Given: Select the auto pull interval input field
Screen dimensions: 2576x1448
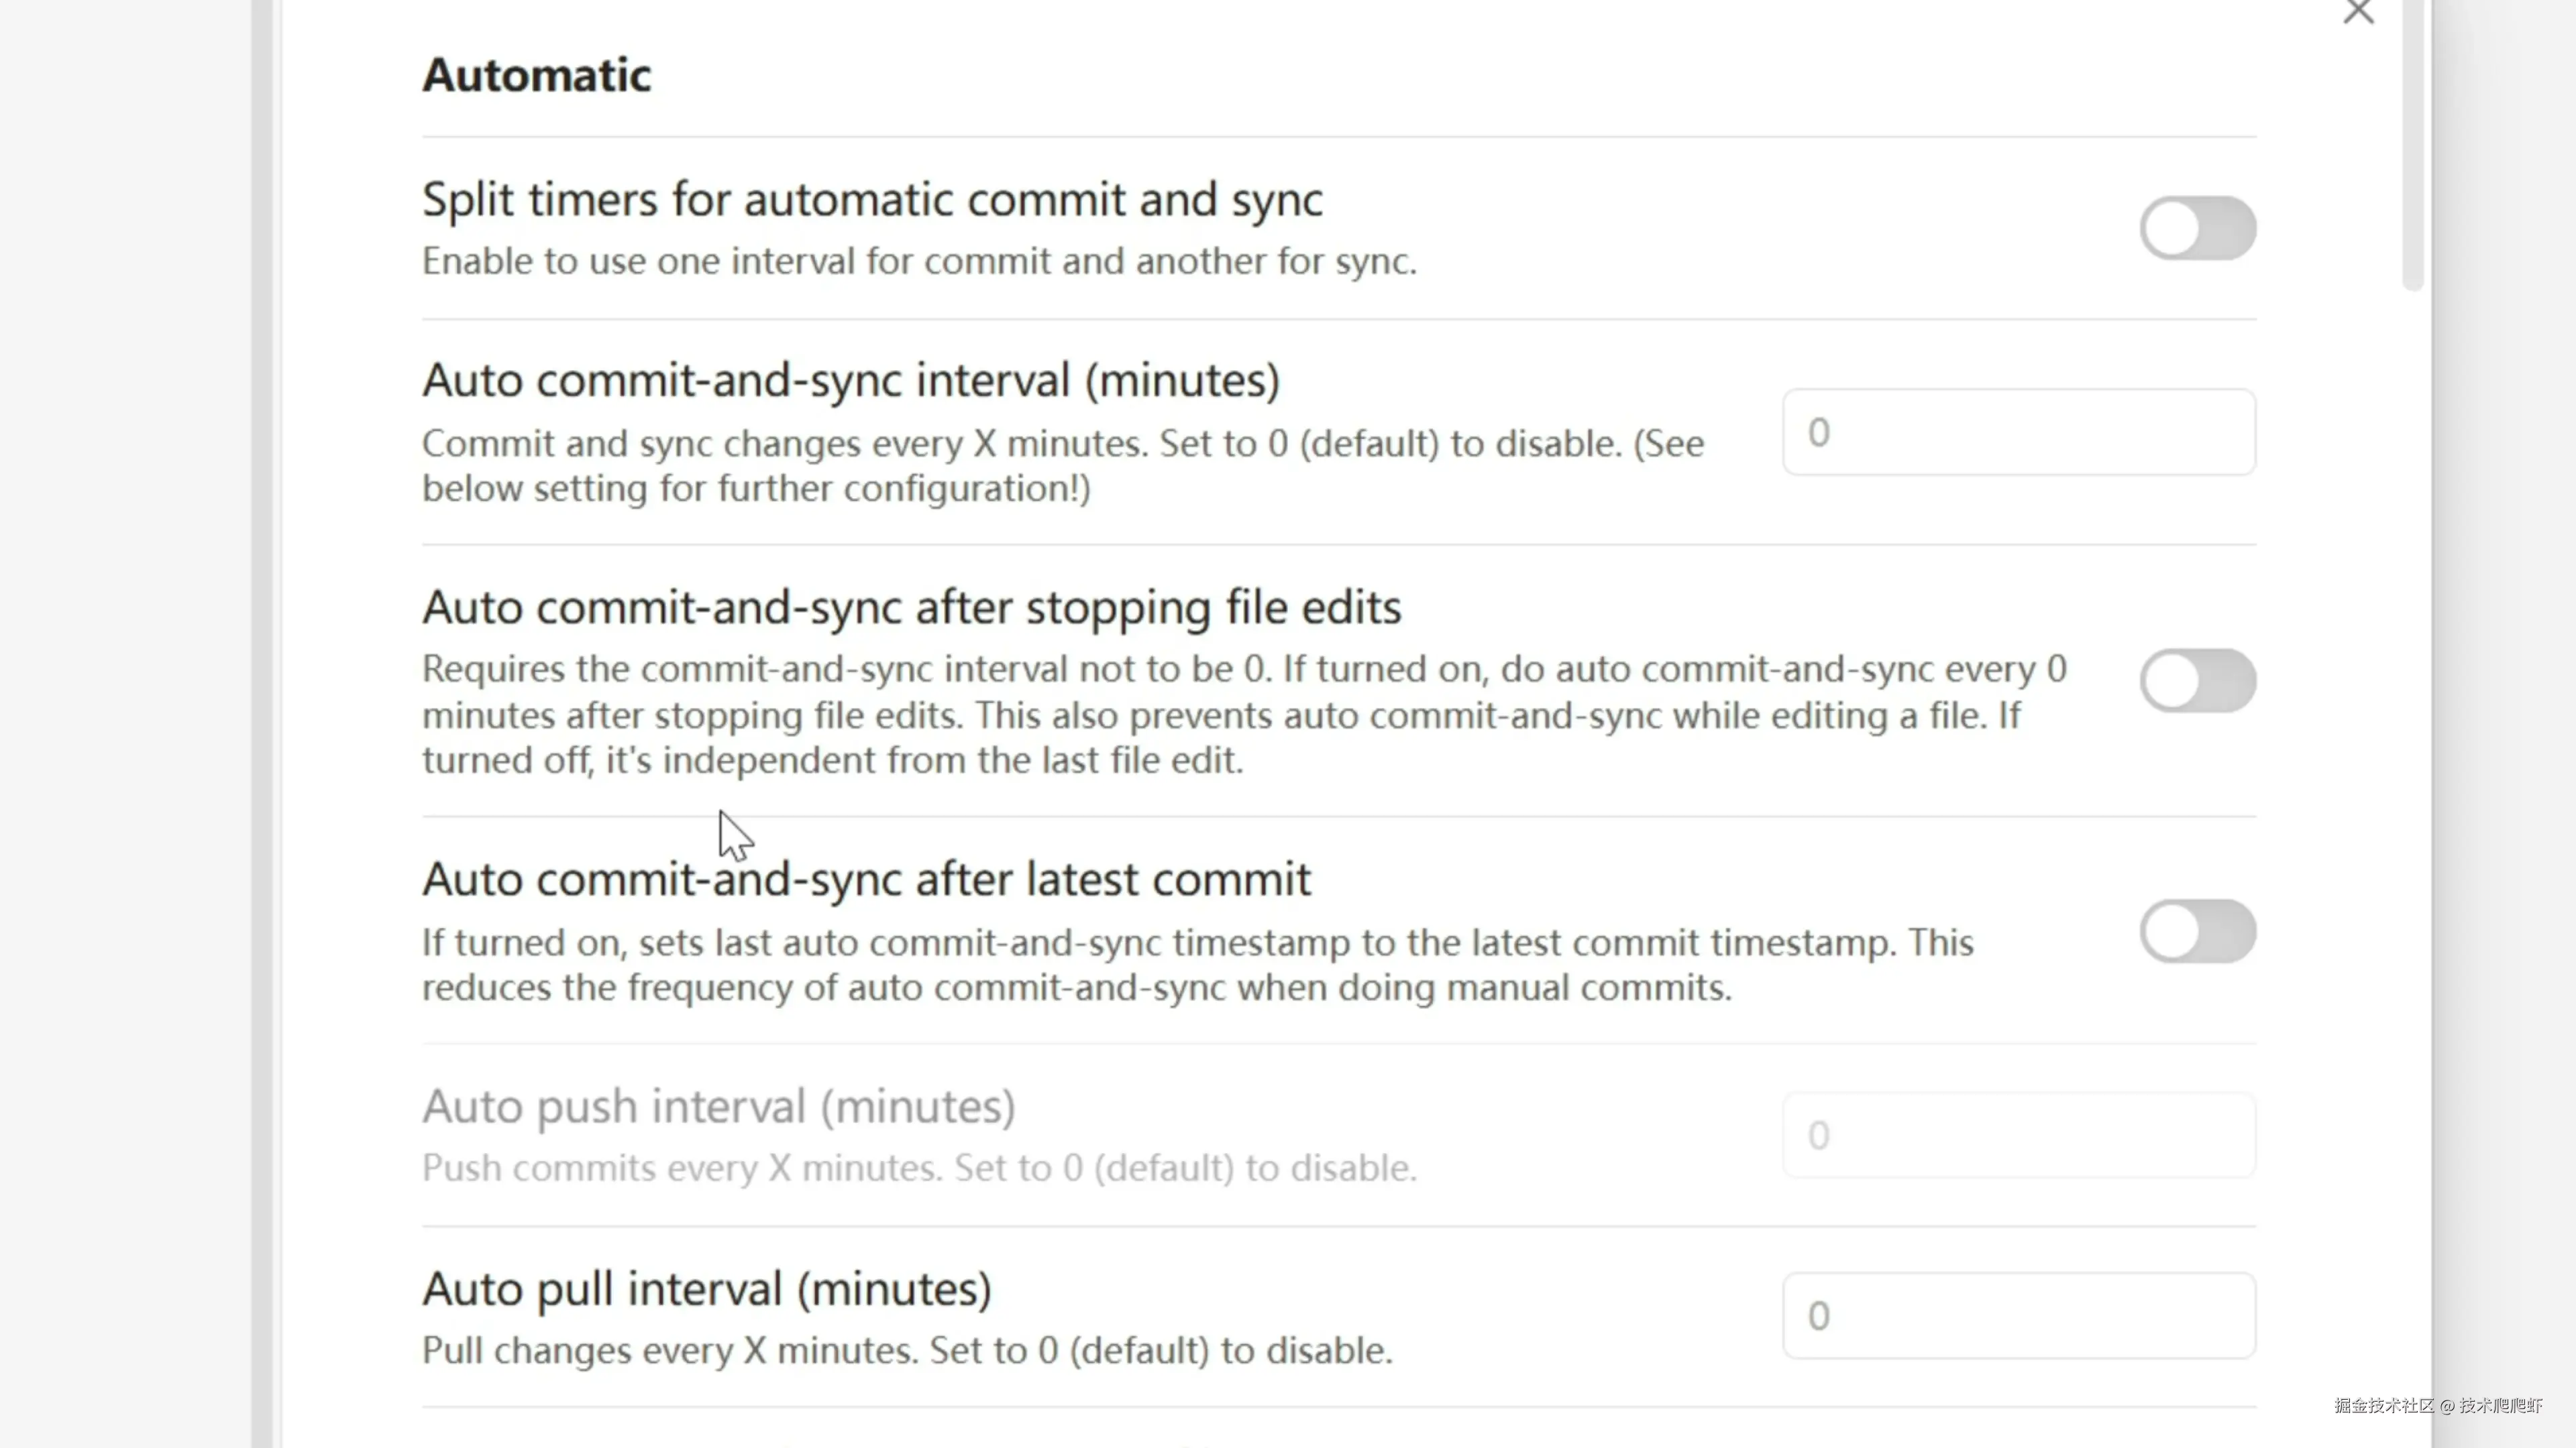Looking at the screenshot, I should click(x=2018, y=1315).
